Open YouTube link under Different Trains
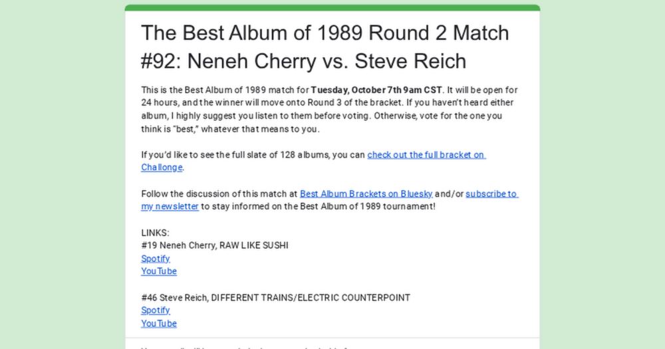 (158, 324)
